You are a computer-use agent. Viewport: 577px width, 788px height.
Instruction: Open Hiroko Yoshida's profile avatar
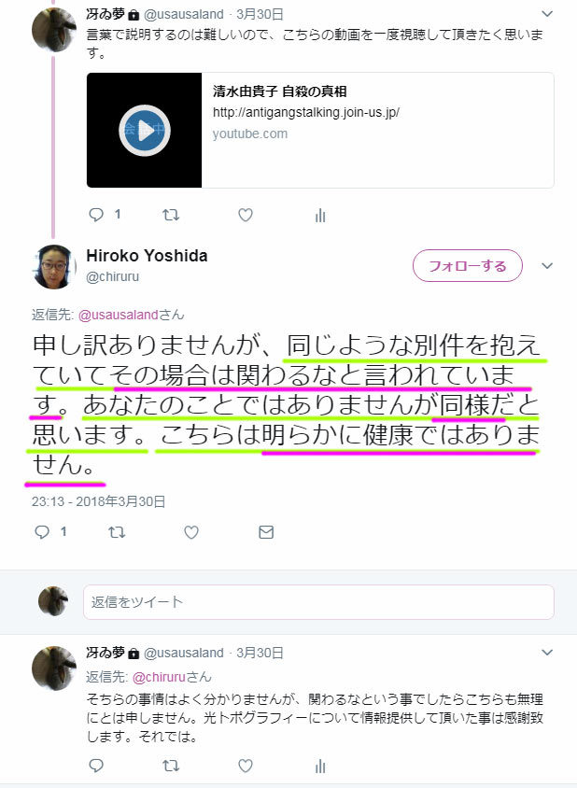pyautogui.click(x=54, y=266)
